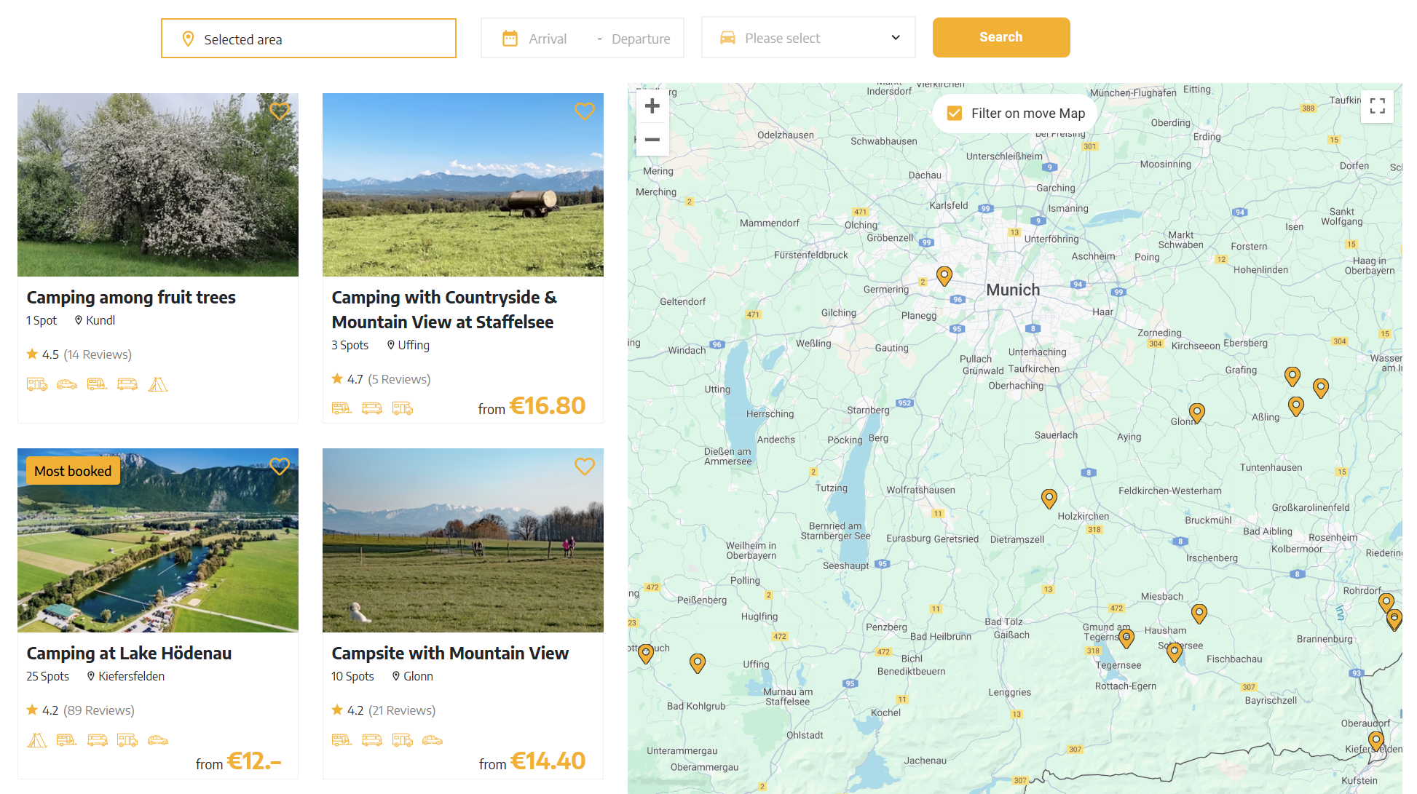Viewport: 1417px width, 794px height.
Task: Favorite the Staffelsee mountain view campsite
Action: [584, 111]
